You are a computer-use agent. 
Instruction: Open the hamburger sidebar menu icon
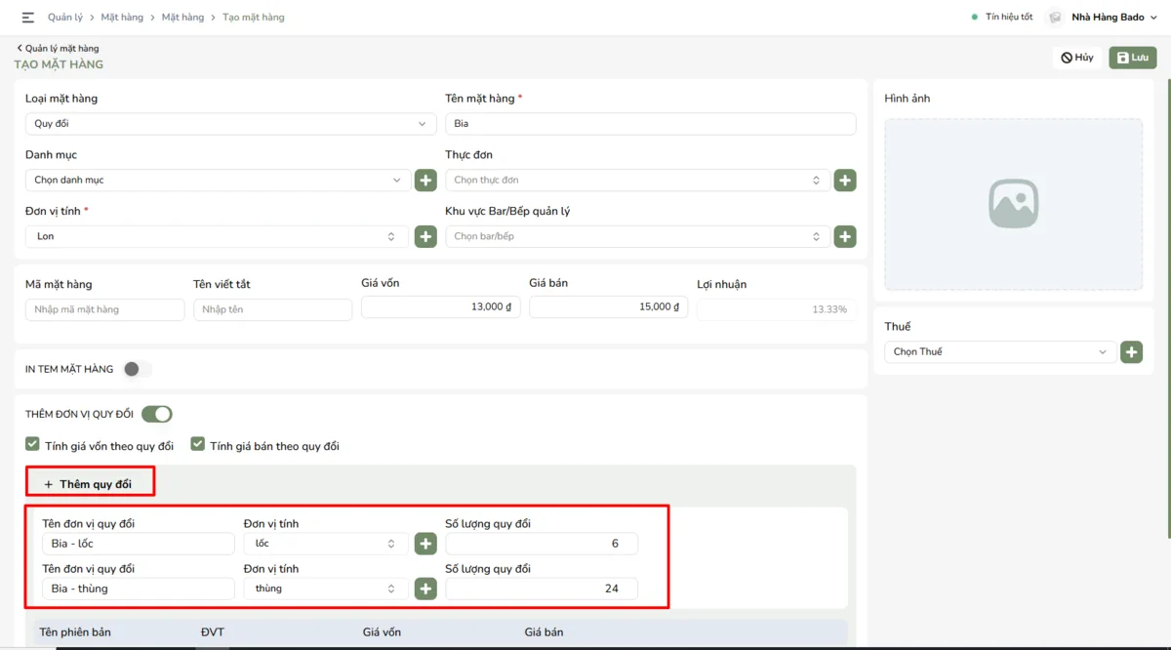(27, 18)
